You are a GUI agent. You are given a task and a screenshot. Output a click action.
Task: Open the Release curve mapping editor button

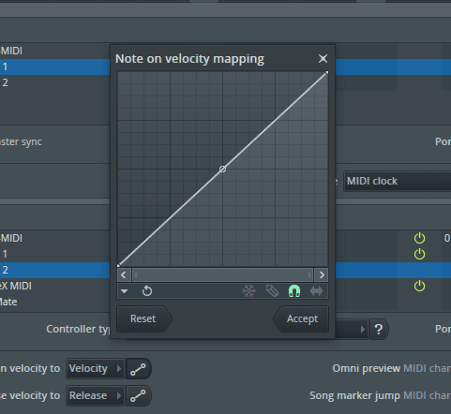[x=138, y=396]
